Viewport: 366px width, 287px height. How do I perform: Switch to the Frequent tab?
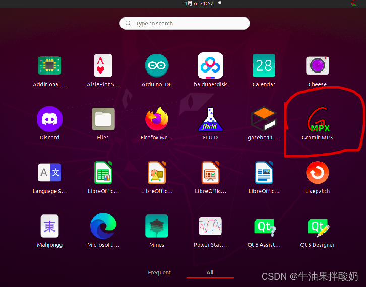coord(159,272)
